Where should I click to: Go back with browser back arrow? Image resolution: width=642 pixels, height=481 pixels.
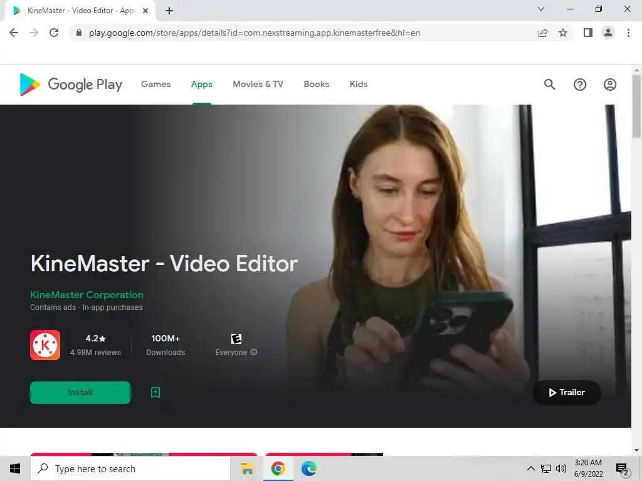pyautogui.click(x=14, y=33)
